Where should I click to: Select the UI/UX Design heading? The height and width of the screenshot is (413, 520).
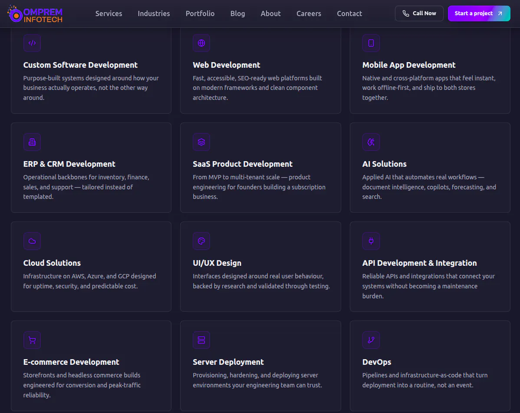(x=217, y=263)
